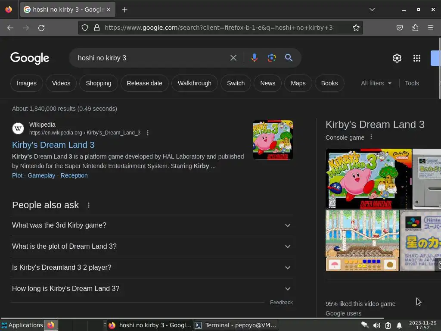Open the Super Famicom cartridge label image

pos(420,240)
